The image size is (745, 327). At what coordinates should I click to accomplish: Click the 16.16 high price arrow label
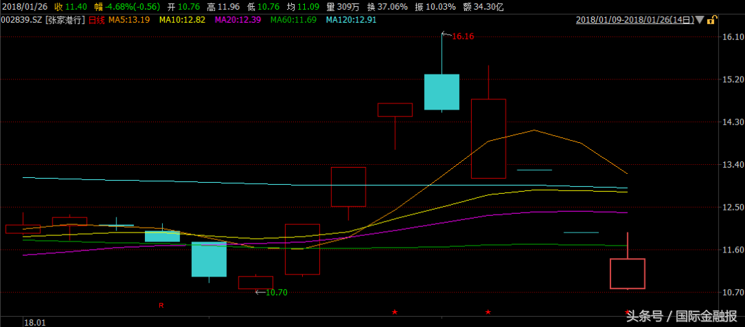[459, 36]
